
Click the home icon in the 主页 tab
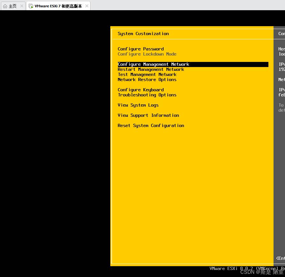click(x=5, y=6)
